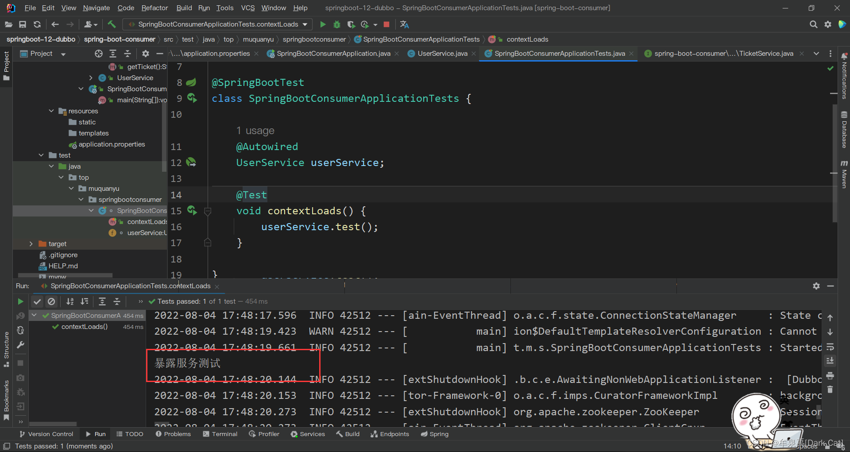Open Search Everywhere magnifier icon
Screen dimensions: 850x452
pos(813,24)
